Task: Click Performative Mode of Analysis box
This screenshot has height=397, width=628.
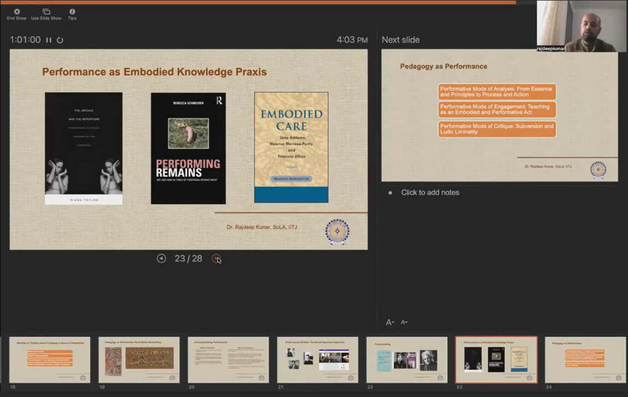Action: click(497, 91)
